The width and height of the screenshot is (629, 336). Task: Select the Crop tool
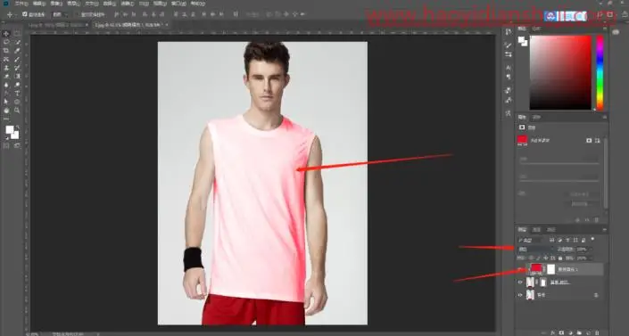(6, 51)
